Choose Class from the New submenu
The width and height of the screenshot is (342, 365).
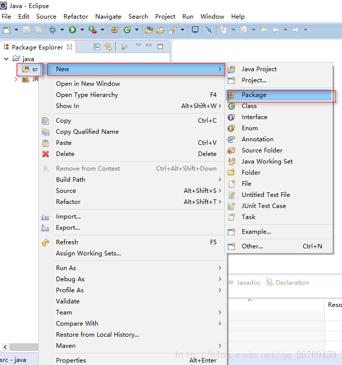[279, 106]
